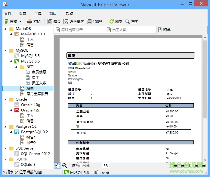This screenshot has width=210, height=177.
Task: Collapse the MySQL 5.6 connection node
Action: tap(11, 61)
